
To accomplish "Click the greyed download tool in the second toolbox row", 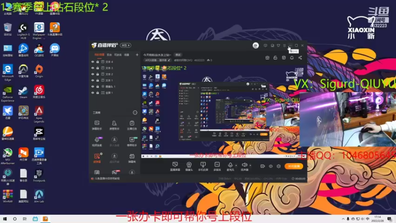I will tap(114, 142).
